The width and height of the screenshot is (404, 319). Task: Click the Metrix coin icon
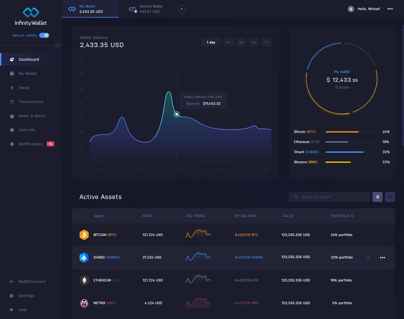(x=84, y=303)
